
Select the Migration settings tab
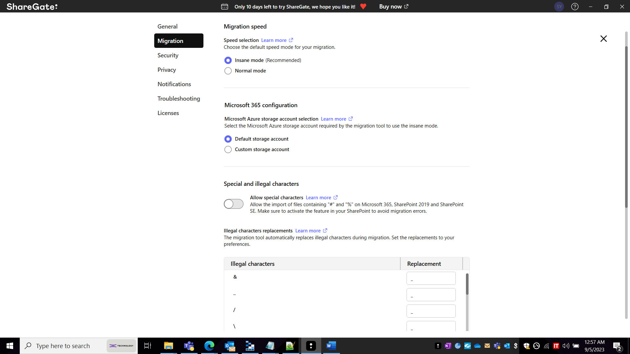click(x=179, y=41)
